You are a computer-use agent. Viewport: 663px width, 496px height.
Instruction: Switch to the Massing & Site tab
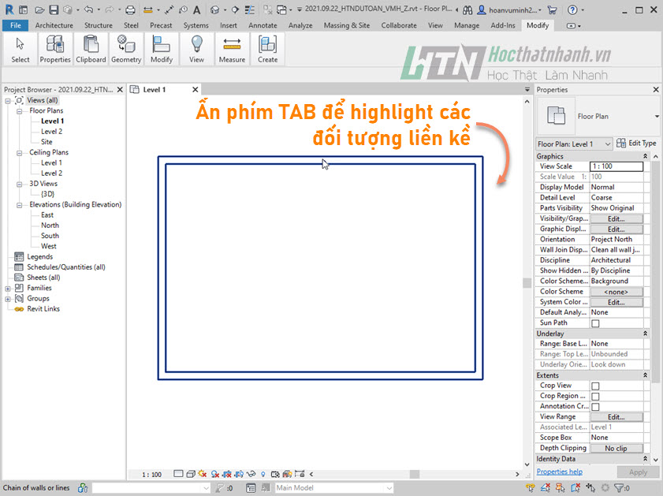347,25
